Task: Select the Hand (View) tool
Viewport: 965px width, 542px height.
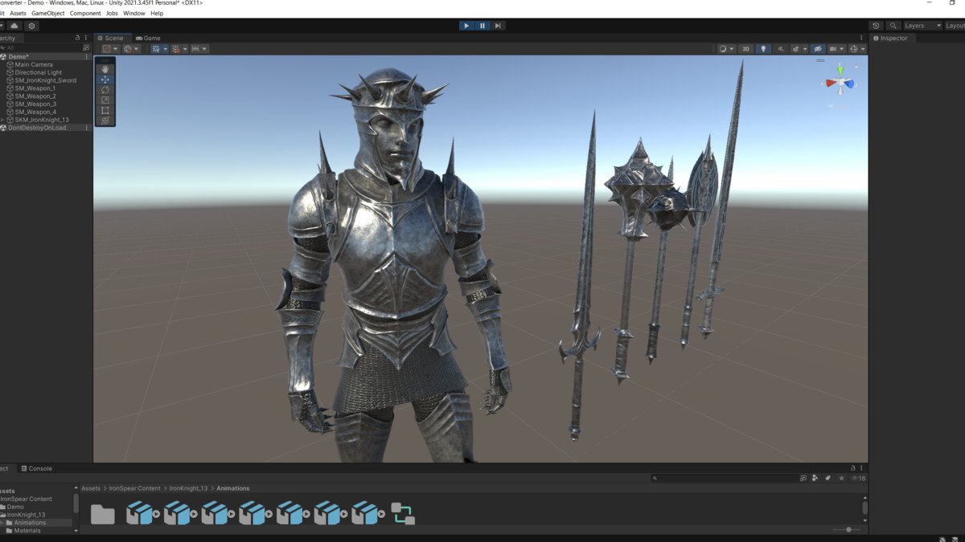Action: [105, 69]
